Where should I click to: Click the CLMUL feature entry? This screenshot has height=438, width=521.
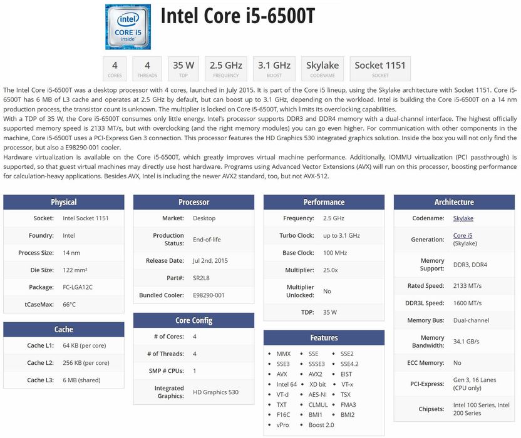click(x=318, y=405)
